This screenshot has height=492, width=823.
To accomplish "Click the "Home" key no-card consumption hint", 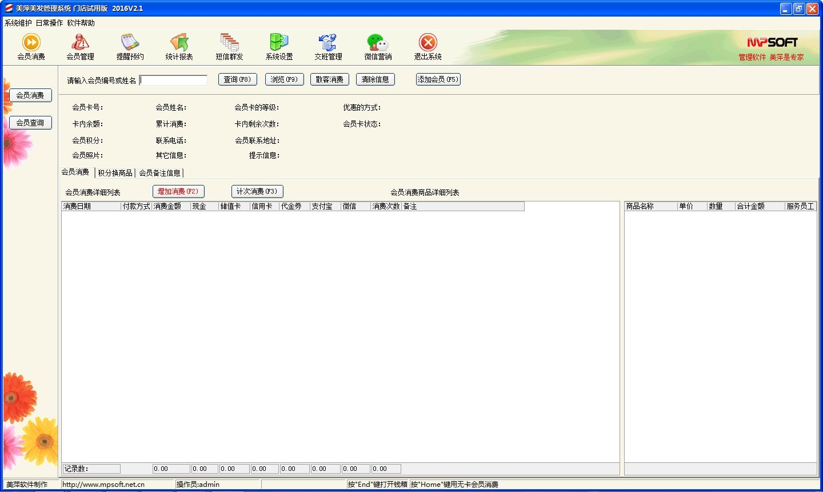I will [x=454, y=485].
